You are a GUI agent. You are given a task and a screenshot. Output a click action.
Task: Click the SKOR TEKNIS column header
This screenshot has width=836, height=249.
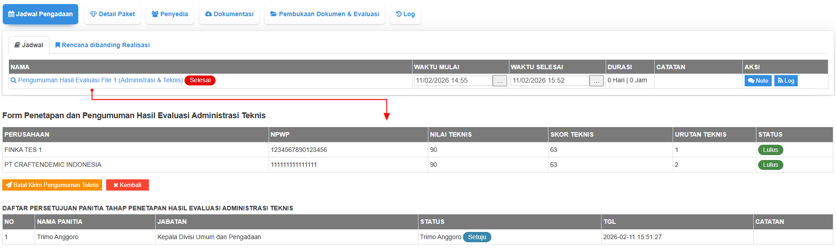(611, 134)
